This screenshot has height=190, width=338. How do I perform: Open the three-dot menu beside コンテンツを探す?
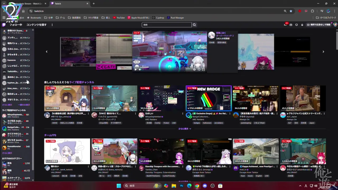coord(52,25)
